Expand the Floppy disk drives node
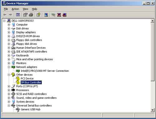 (9, 44)
